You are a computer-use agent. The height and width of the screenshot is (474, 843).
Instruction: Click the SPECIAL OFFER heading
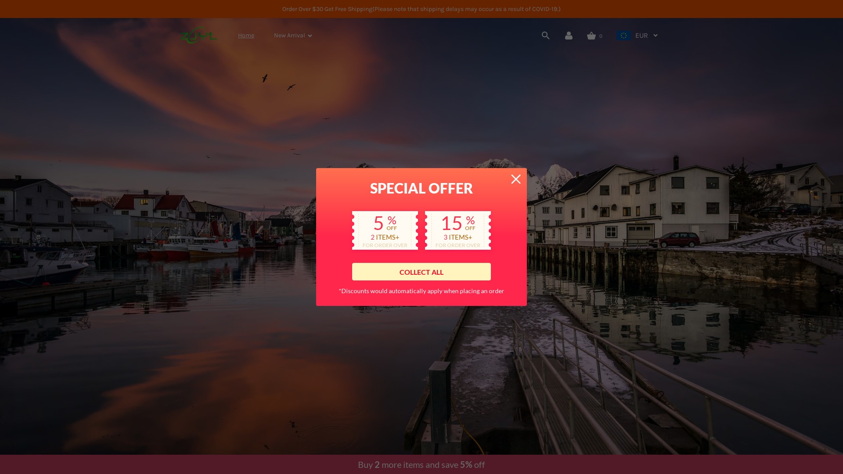pyautogui.click(x=421, y=188)
